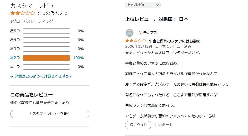Select the 星2つ rating filter link
The image size is (248, 136).
(x=15, y=58)
